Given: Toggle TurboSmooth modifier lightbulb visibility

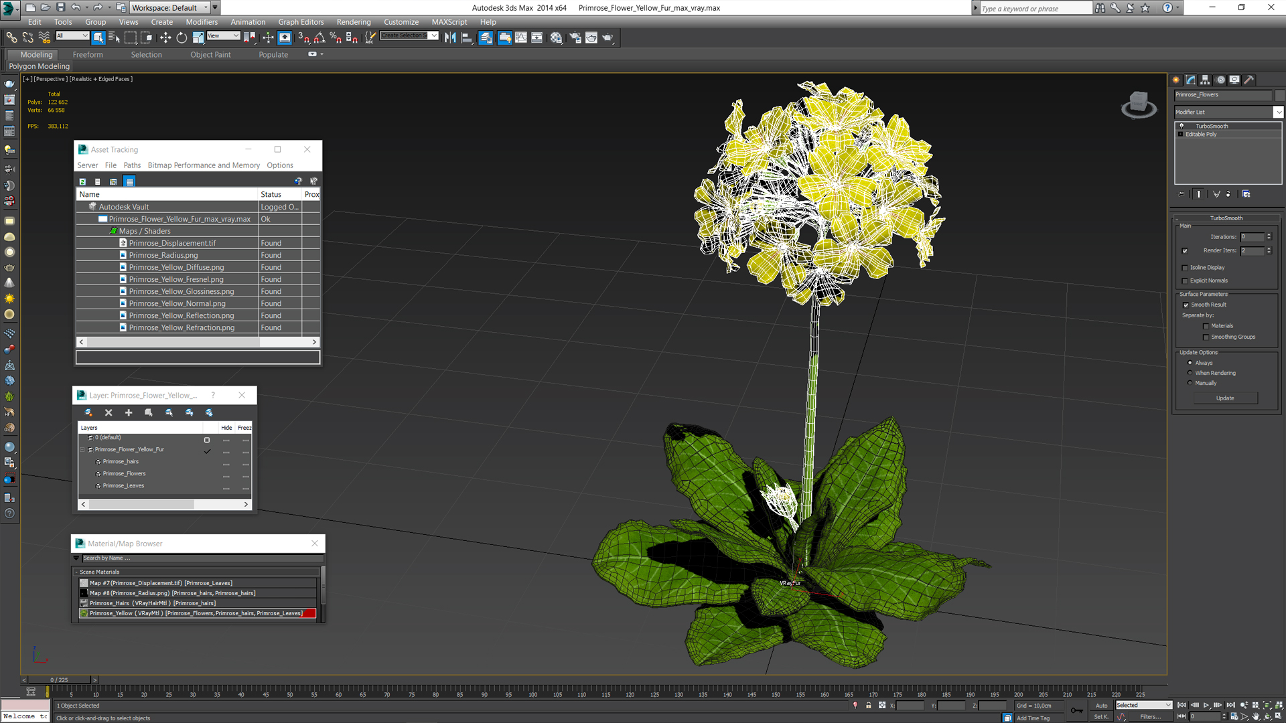Looking at the screenshot, I should [1182, 126].
